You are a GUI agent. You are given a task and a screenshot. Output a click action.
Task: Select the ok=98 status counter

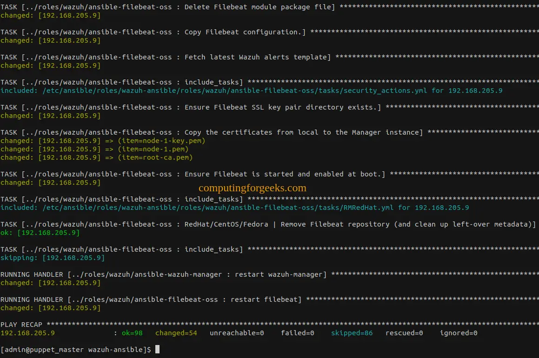coord(132,333)
